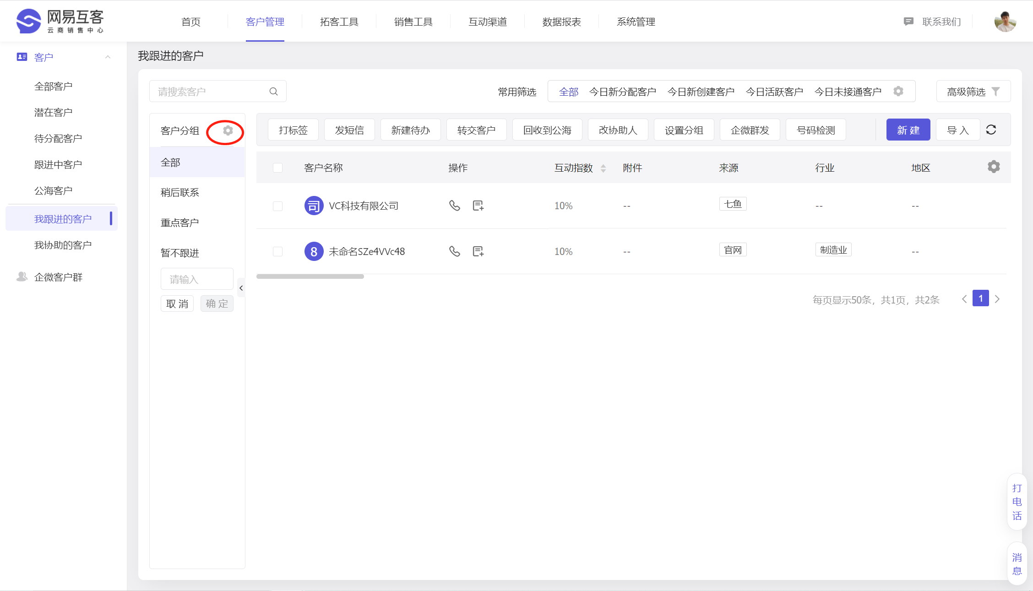The image size is (1033, 591).
Task: Click the settings gear icon in customer分组
Action: (227, 130)
